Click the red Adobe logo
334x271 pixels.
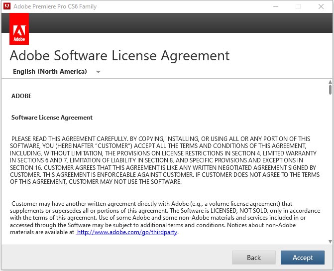(19, 29)
